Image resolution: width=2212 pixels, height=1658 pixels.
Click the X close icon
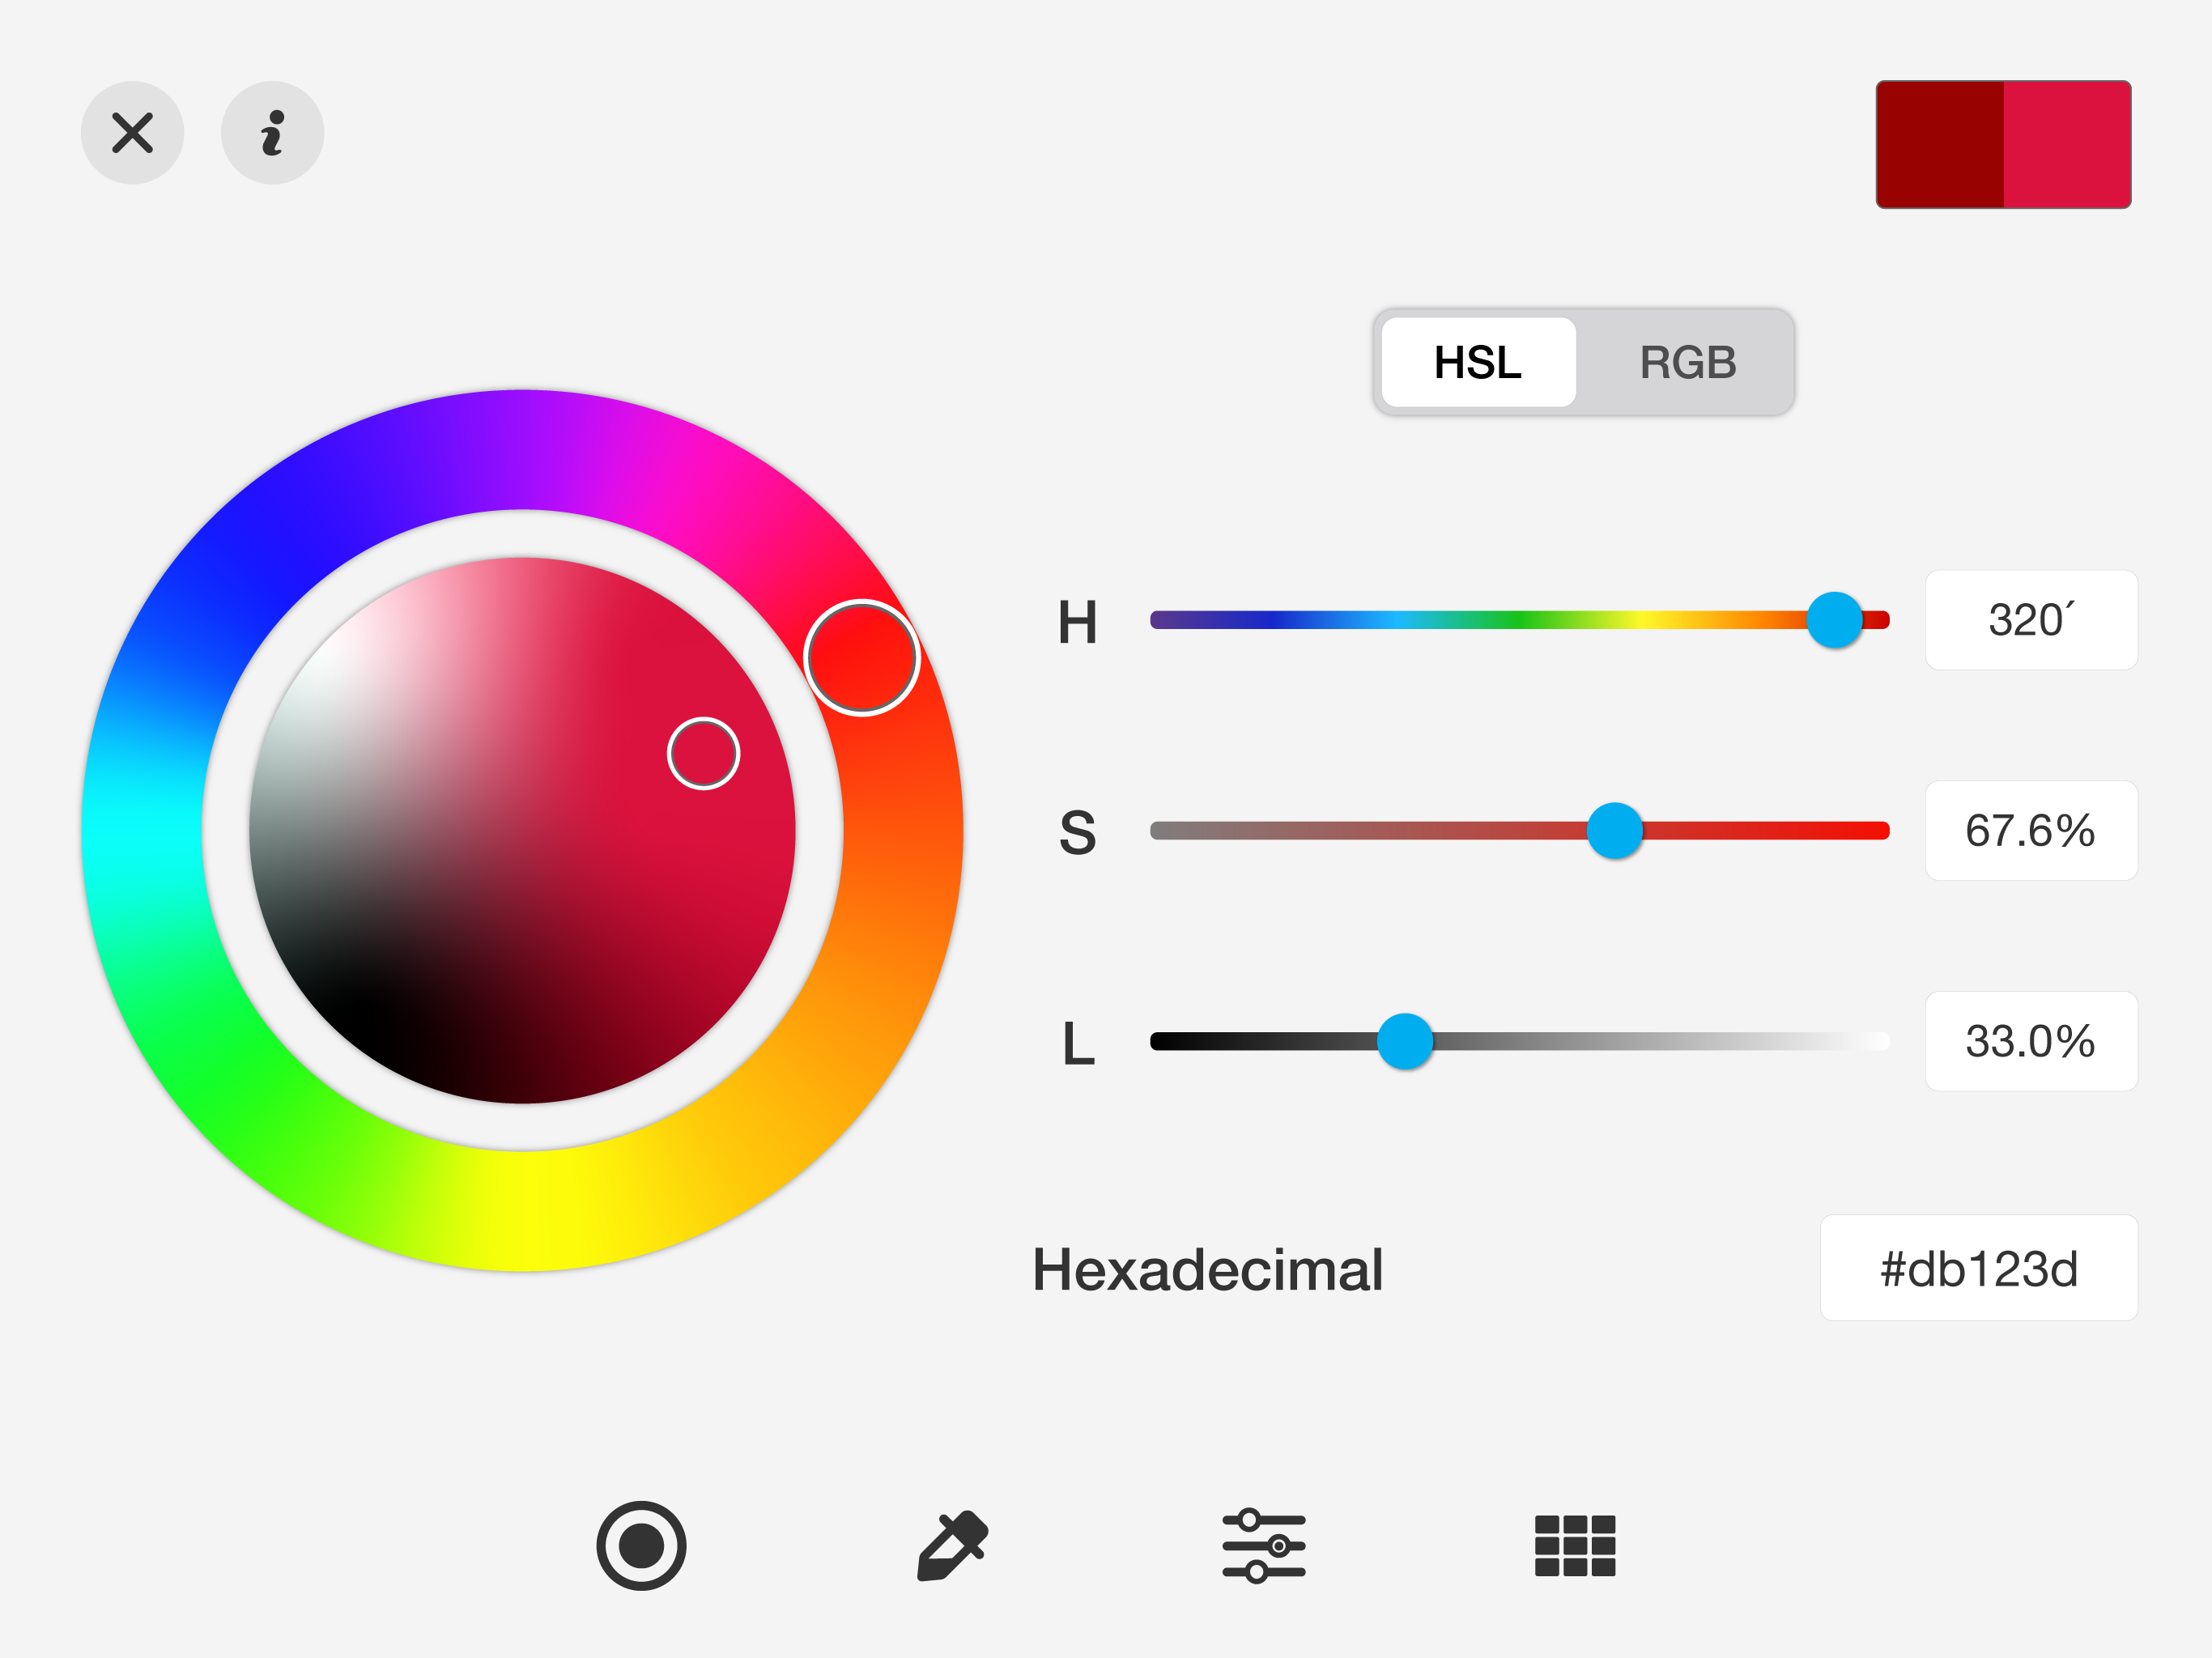132,133
